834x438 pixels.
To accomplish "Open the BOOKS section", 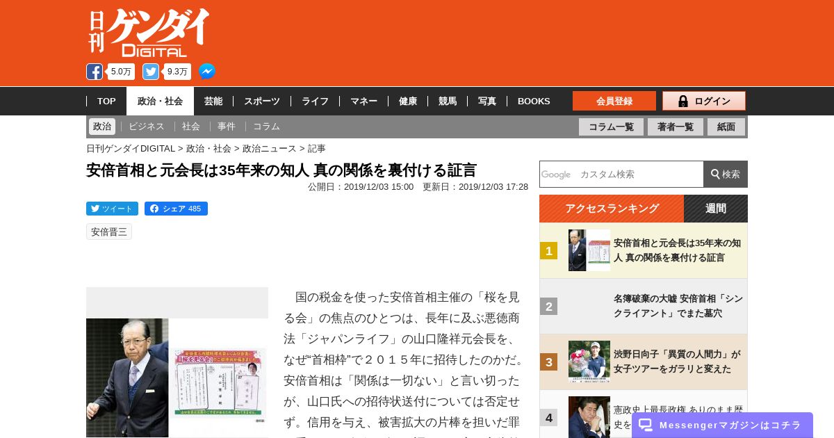I will click(534, 101).
